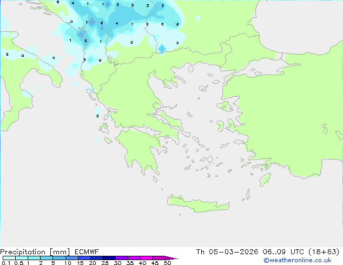Click the '06..09 UTC' time text

pos(283,251)
